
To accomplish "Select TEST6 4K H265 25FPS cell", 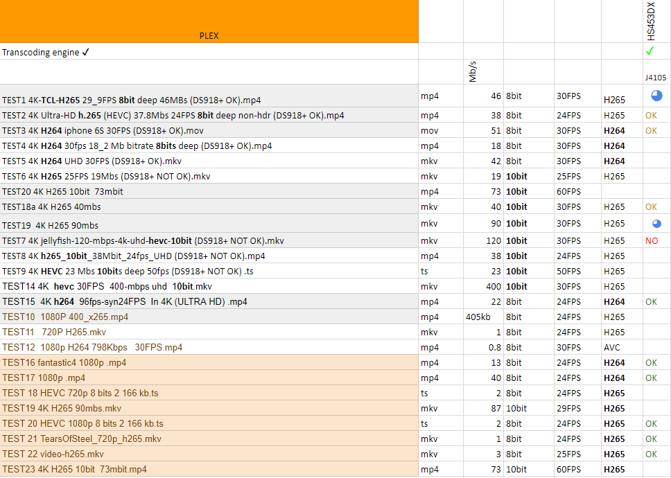I will [x=209, y=176].
